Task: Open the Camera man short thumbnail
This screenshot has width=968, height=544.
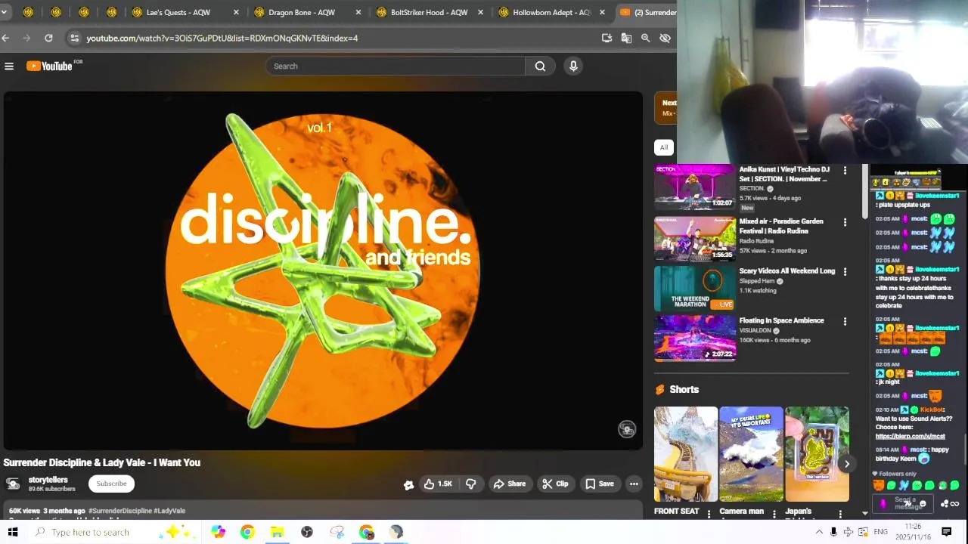Action: point(751,454)
